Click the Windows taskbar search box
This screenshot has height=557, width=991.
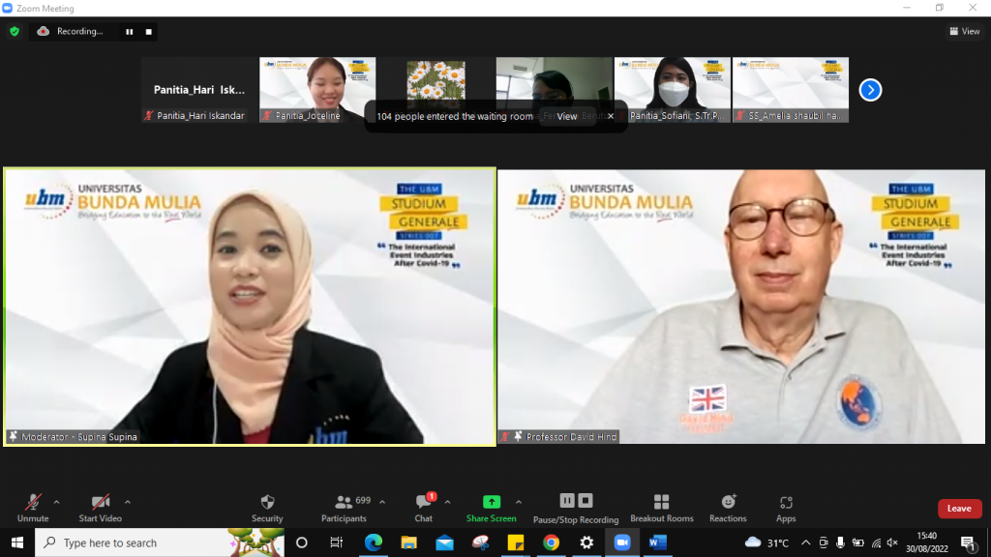coord(160,542)
